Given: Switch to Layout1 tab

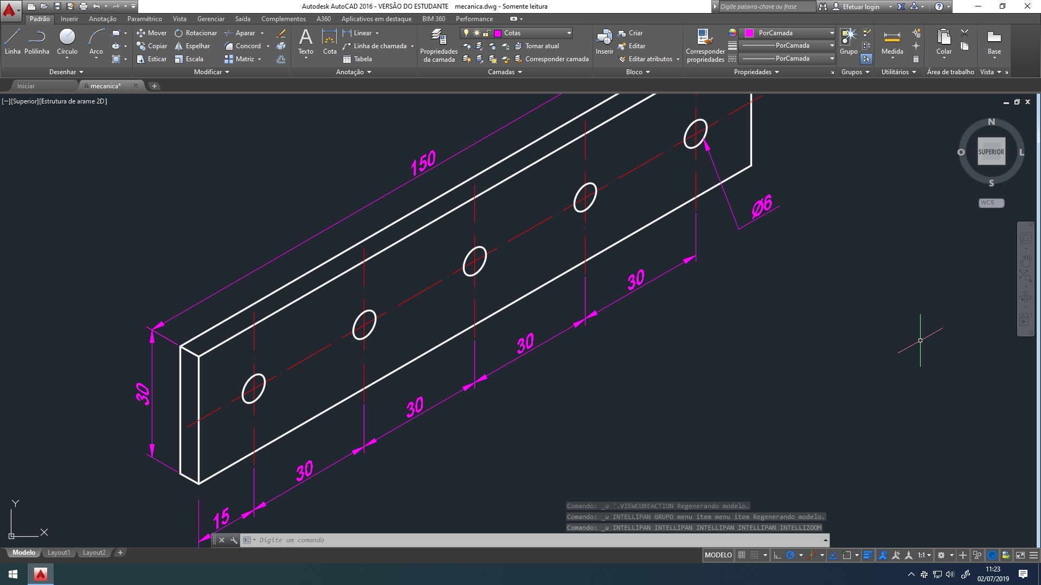Looking at the screenshot, I should pos(59,552).
